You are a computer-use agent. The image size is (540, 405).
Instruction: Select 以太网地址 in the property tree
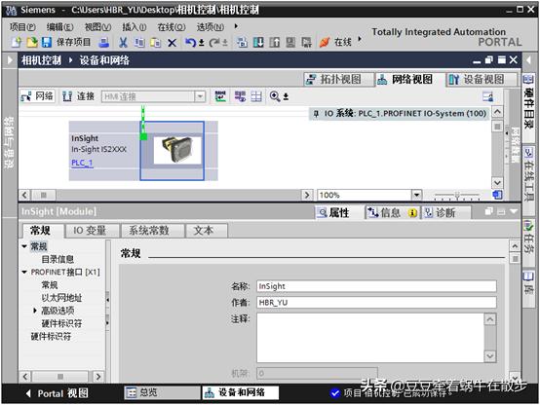pyautogui.click(x=61, y=298)
